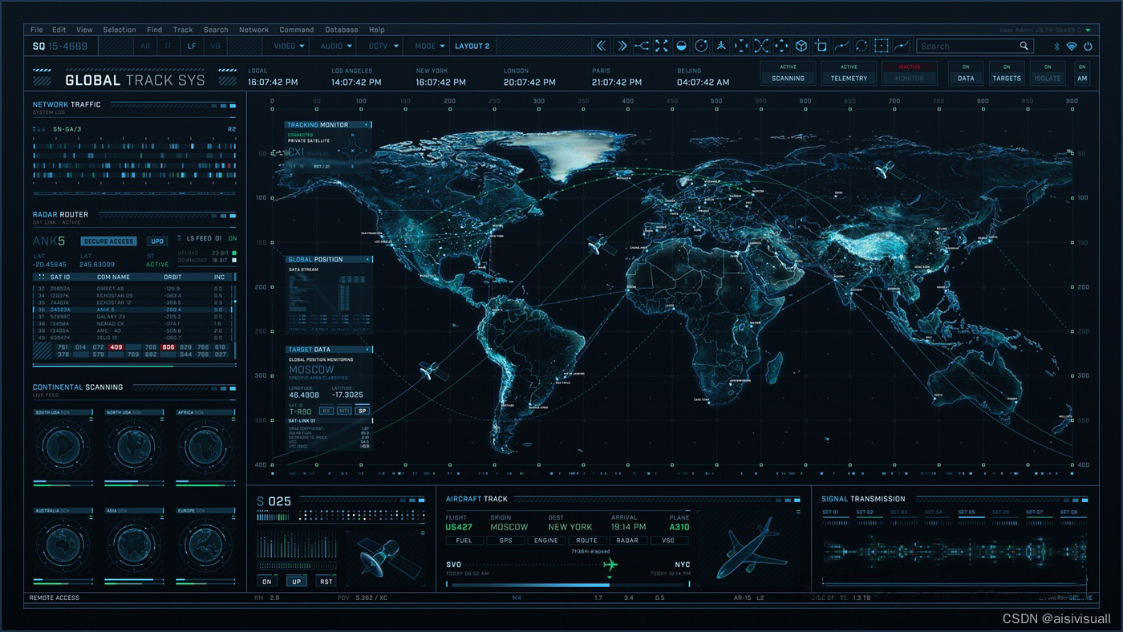The height and width of the screenshot is (632, 1123).
Task: Select the half-filled circle icon
Action: pos(682,46)
